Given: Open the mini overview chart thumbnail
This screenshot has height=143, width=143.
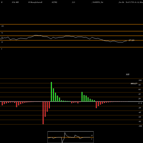Looking at the screenshot, I should (x=71, y=137).
